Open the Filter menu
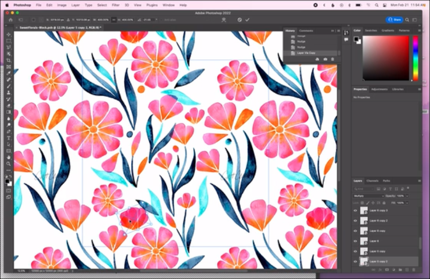This screenshot has height=279, width=430. point(115,5)
